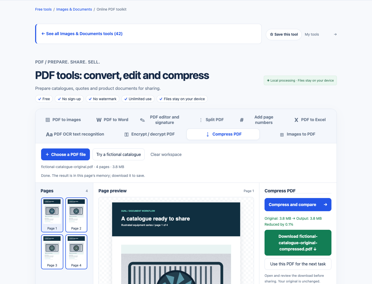Click the PDF to images grid icon
Screen dimensions: 372x284
tap(48, 120)
